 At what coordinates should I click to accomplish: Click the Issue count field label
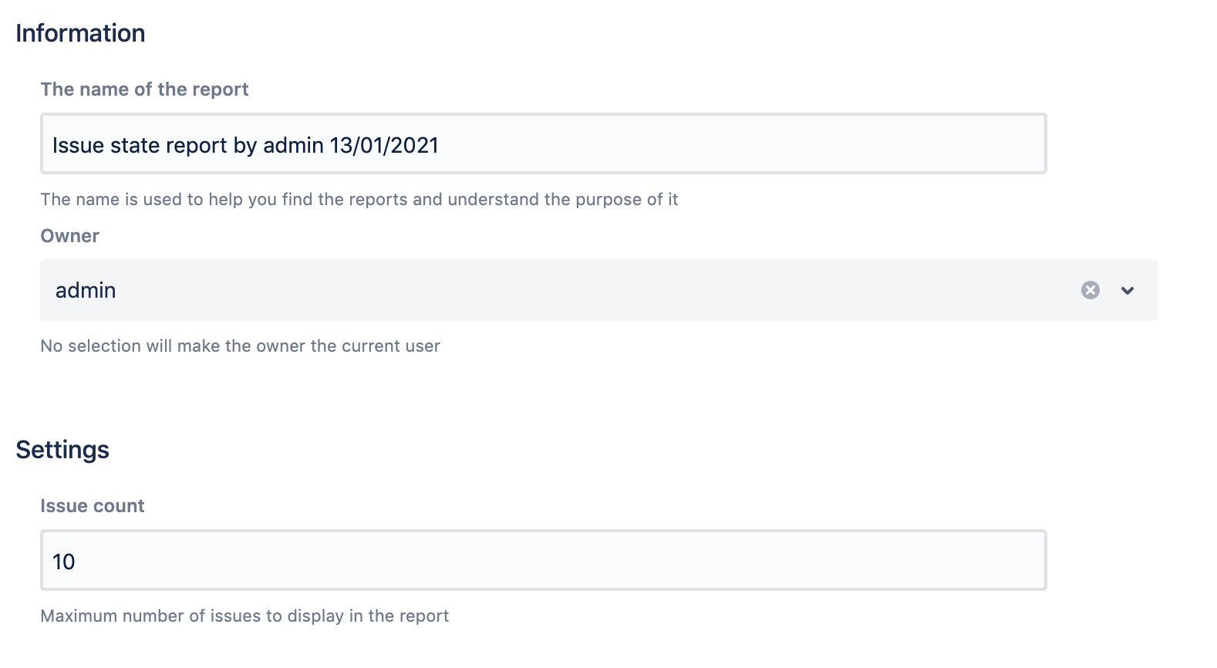[92, 506]
